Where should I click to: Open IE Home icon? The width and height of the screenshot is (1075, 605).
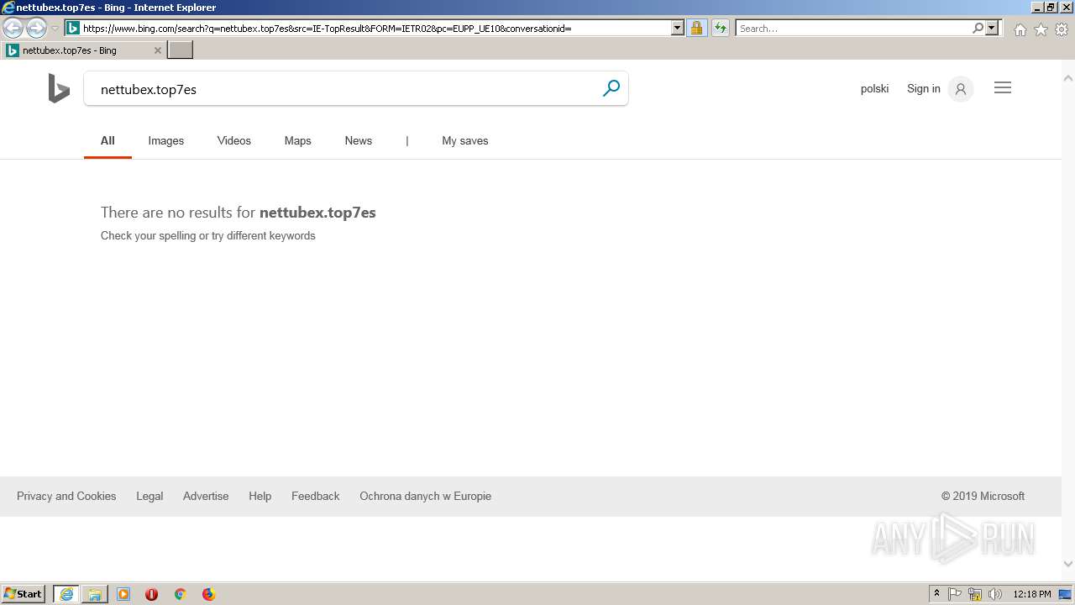click(x=1020, y=29)
